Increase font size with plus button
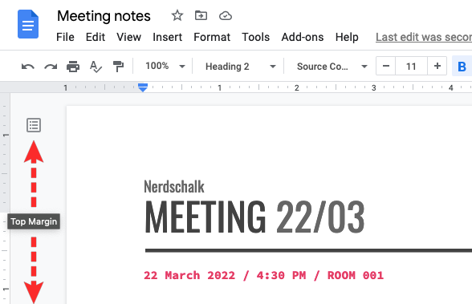Image resolution: width=472 pixels, height=304 pixels. tap(437, 66)
